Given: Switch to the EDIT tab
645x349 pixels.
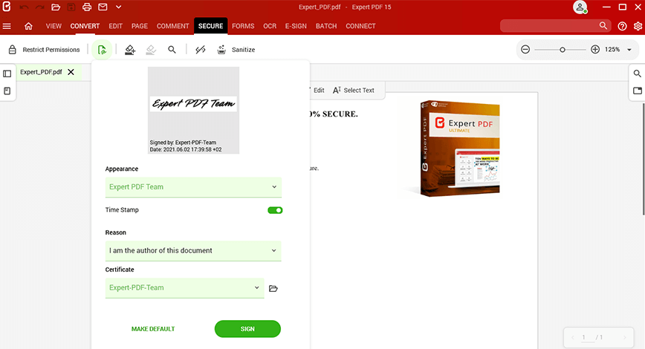Looking at the screenshot, I should (x=116, y=26).
